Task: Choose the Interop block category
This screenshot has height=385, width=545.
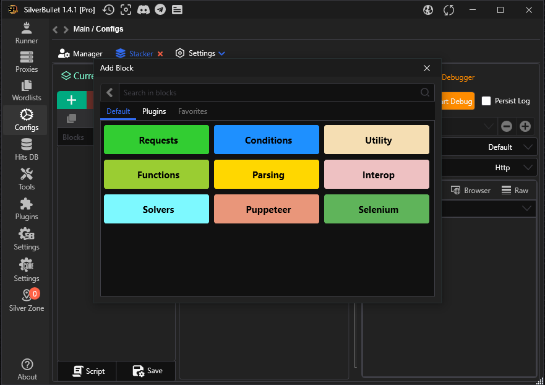Action: coord(377,175)
